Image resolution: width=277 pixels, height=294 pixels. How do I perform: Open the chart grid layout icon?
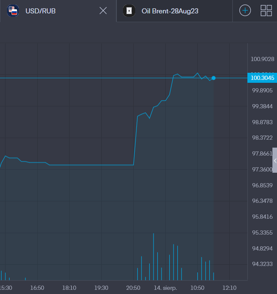(x=266, y=11)
